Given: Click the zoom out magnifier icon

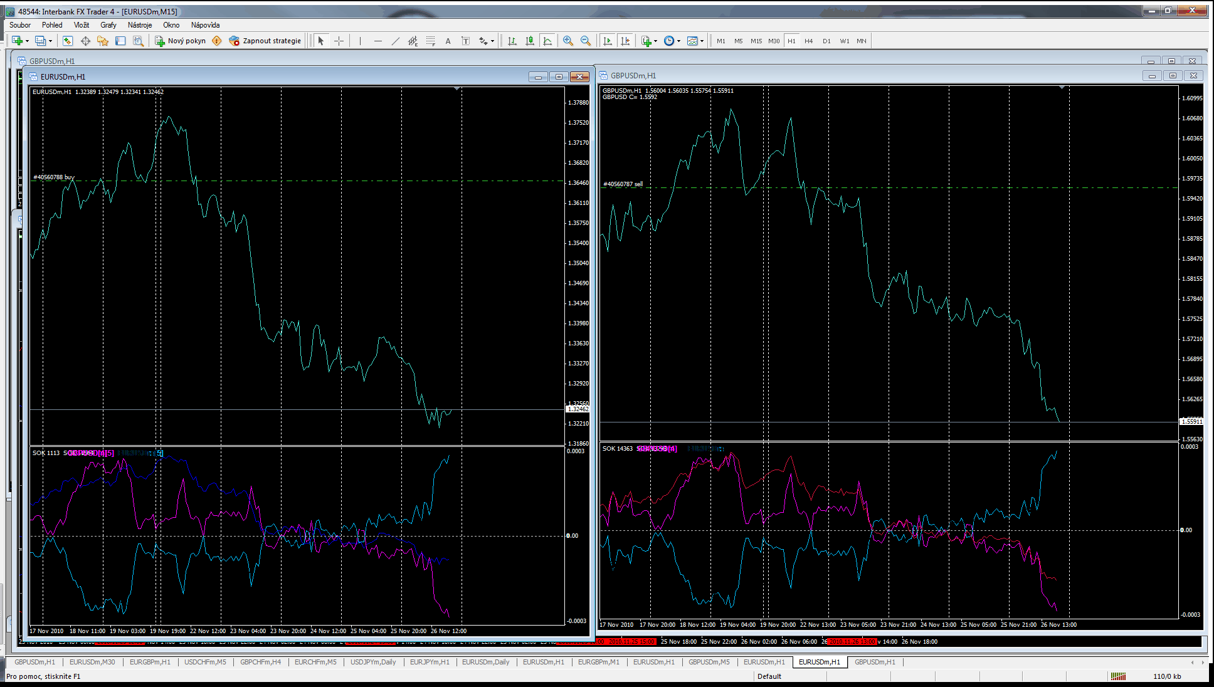Looking at the screenshot, I should point(586,41).
